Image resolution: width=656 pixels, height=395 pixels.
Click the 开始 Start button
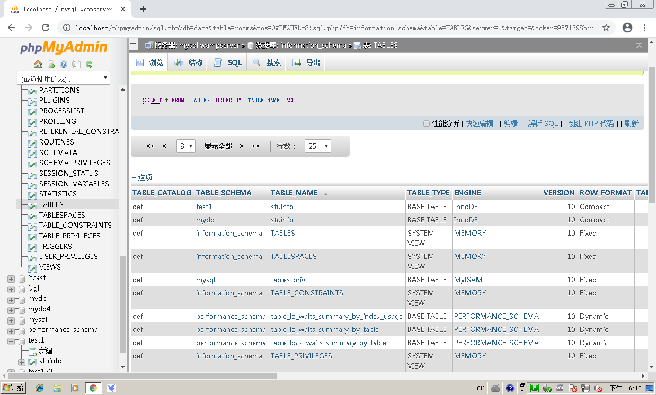pos(13,388)
